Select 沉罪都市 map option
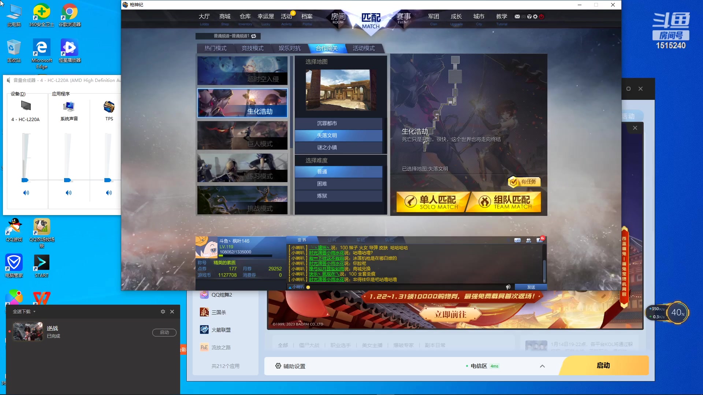 [338, 124]
